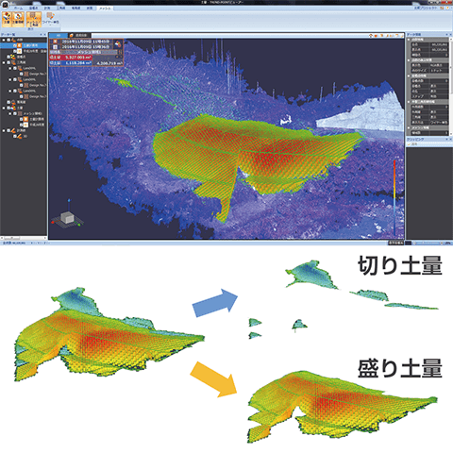
Task: Pin the データ情報 panel
Action: 446,35
